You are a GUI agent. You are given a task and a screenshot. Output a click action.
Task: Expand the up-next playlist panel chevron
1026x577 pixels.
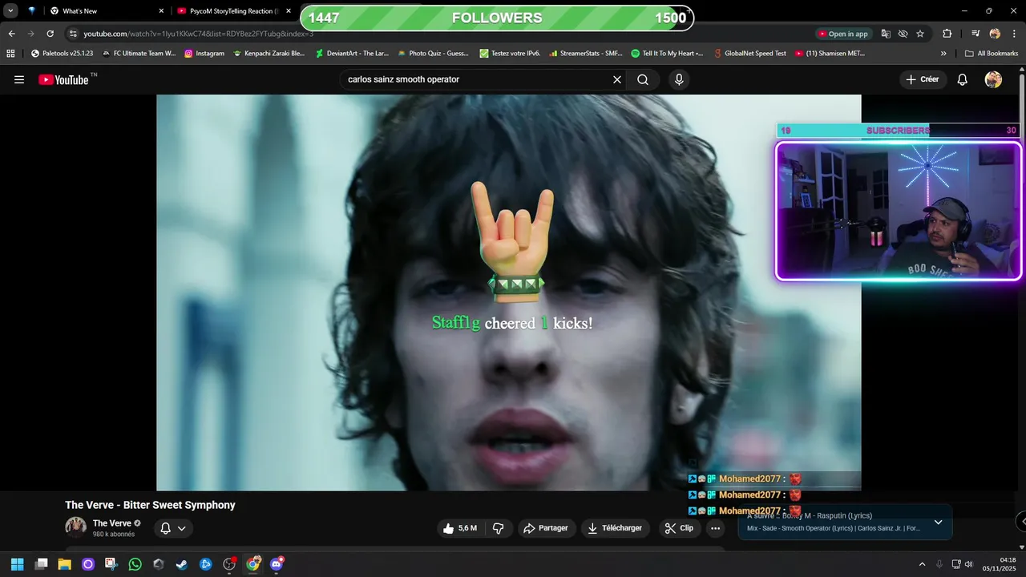coord(938,522)
